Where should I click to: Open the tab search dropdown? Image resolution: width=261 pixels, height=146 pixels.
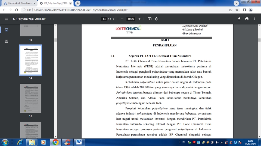tap(236, 3)
